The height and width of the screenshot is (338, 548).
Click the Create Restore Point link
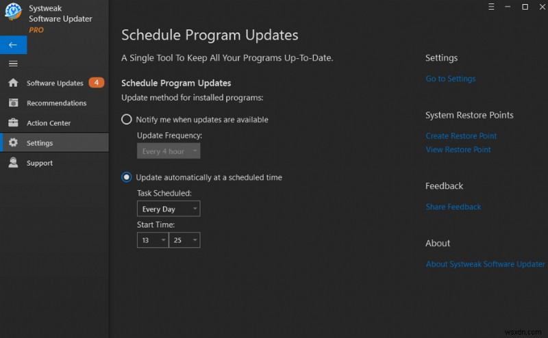[461, 136]
